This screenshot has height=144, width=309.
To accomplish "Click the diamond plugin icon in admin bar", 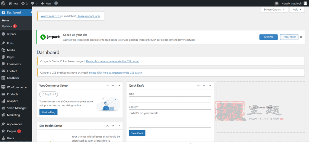I will tap(56, 3).
